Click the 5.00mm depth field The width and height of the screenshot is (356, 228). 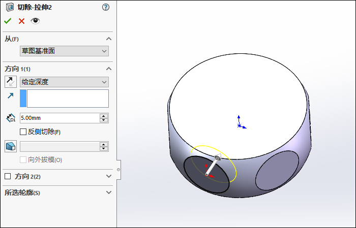60,118
